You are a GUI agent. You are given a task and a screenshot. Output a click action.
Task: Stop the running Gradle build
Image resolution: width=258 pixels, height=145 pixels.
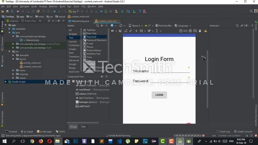point(203,136)
